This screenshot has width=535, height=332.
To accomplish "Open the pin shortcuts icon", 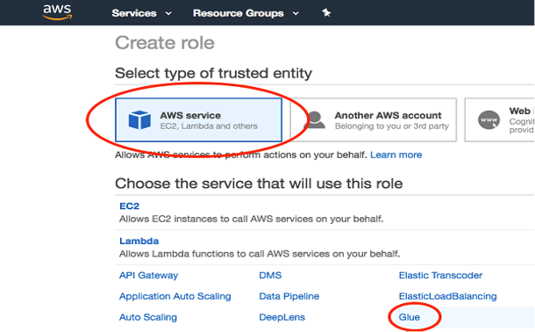I will point(326,13).
